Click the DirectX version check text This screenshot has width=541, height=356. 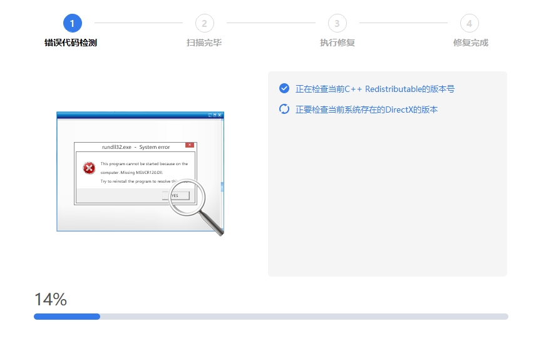click(366, 109)
